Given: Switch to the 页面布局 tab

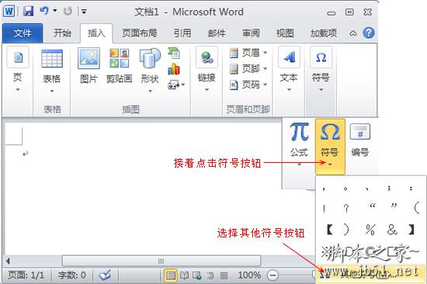Looking at the screenshot, I should click(x=140, y=33).
